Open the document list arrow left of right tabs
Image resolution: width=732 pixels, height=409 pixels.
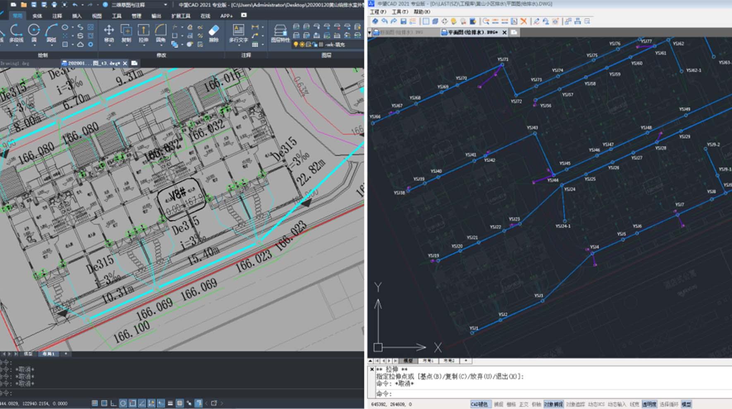point(369,32)
